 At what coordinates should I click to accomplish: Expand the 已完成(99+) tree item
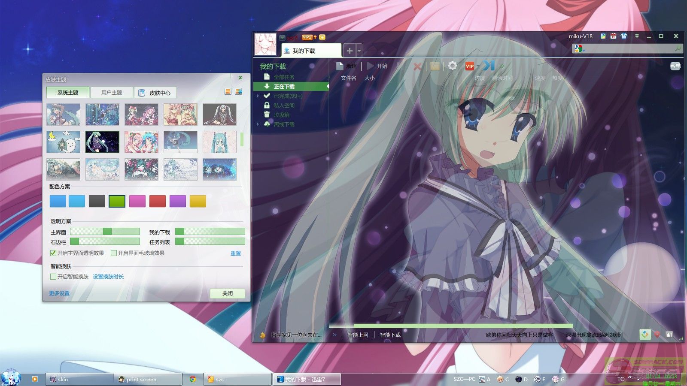[258, 96]
